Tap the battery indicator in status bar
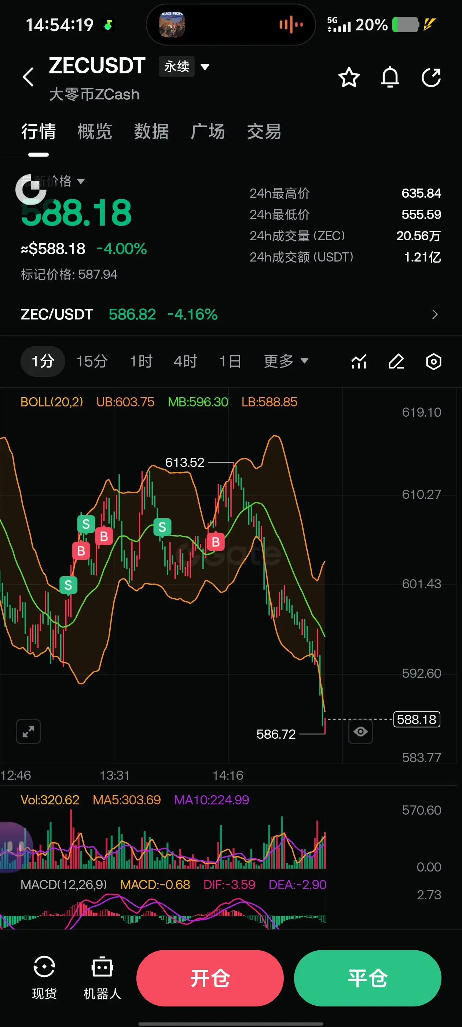The height and width of the screenshot is (1027, 462). 406,25
